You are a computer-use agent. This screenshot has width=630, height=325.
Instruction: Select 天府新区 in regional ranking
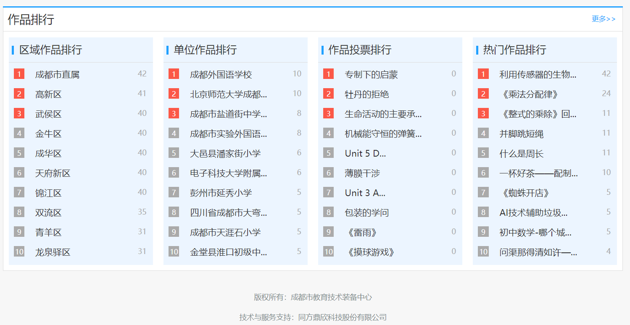coord(53,173)
